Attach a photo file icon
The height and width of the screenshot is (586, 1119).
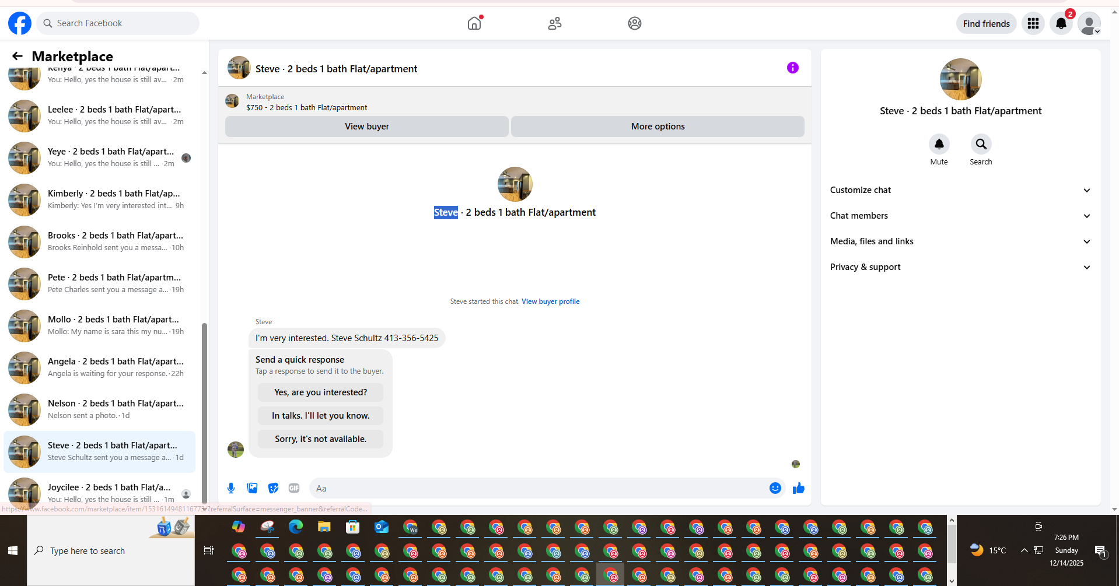[252, 488]
